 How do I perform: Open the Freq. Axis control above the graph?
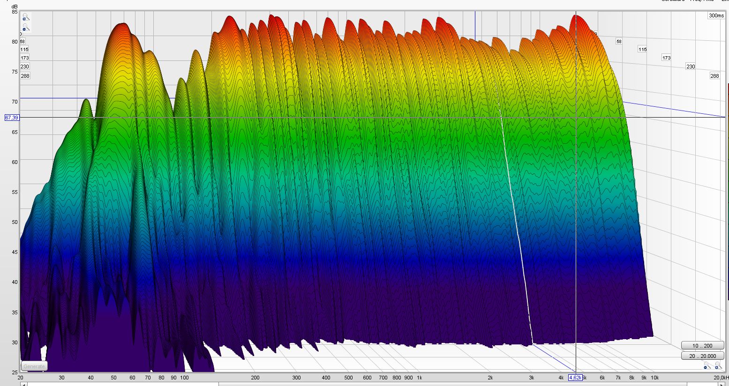point(704,1)
